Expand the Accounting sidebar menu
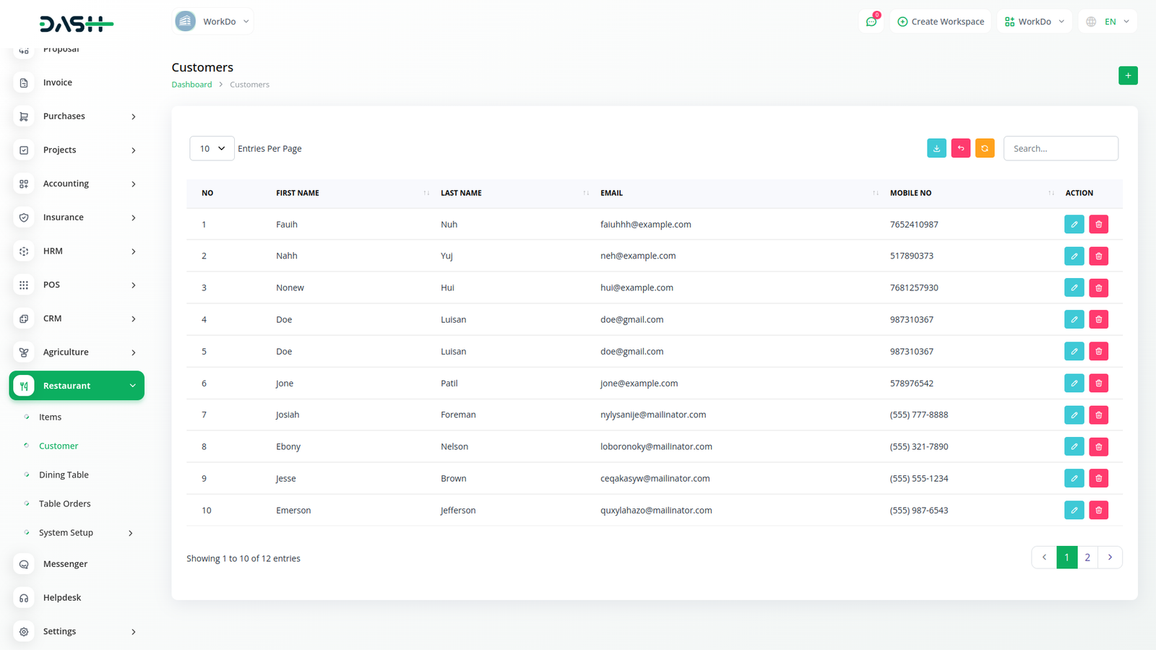The image size is (1156, 650). (77, 183)
